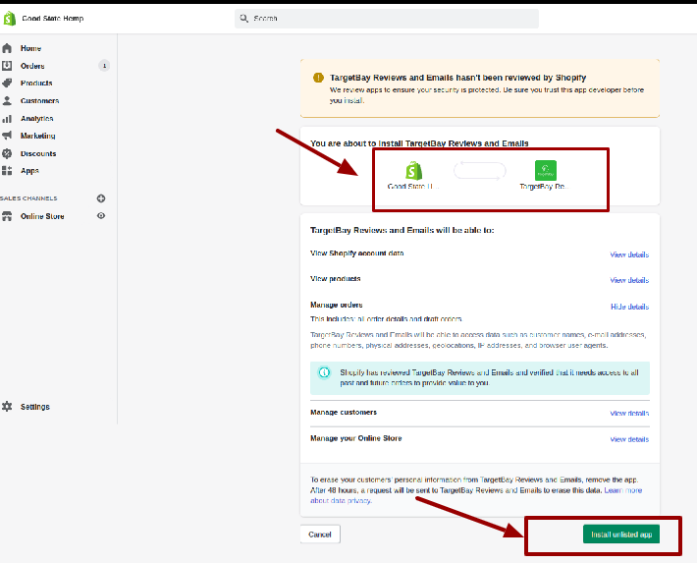697x563 pixels.
Task: Click the Customers person icon
Action: tap(7, 100)
